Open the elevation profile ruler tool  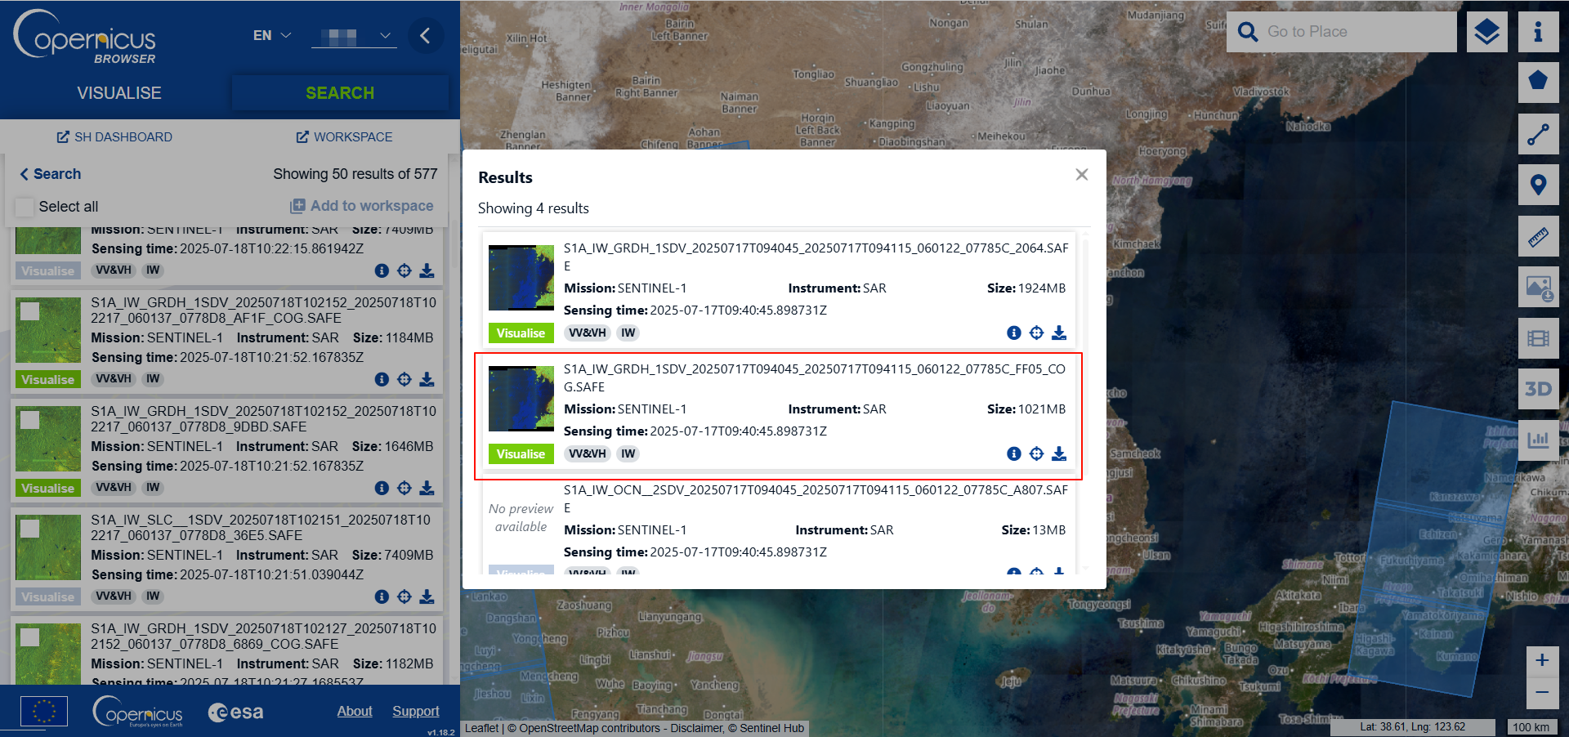click(1539, 236)
